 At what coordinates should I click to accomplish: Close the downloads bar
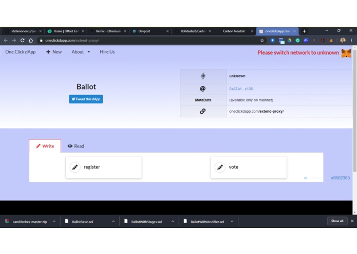click(352, 221)
